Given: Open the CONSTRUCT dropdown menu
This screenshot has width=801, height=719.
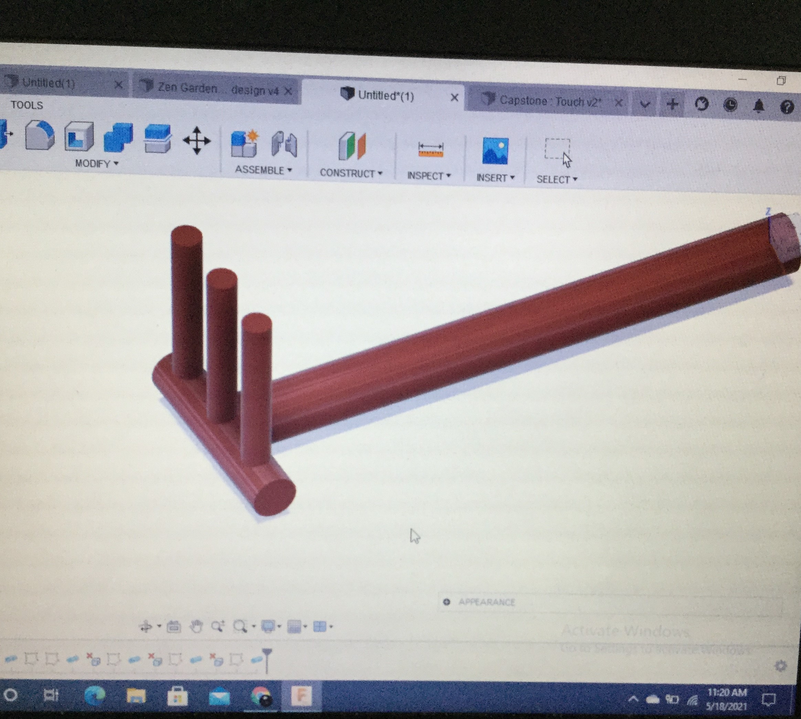Looking at the screenshot, I should (x=351, y=173).
